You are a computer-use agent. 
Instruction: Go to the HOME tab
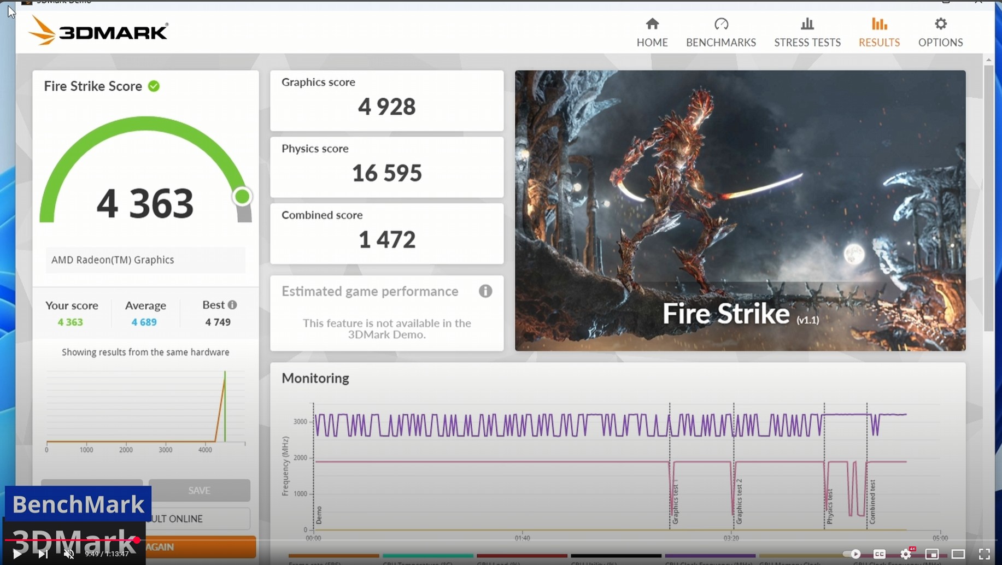(652, 32)
